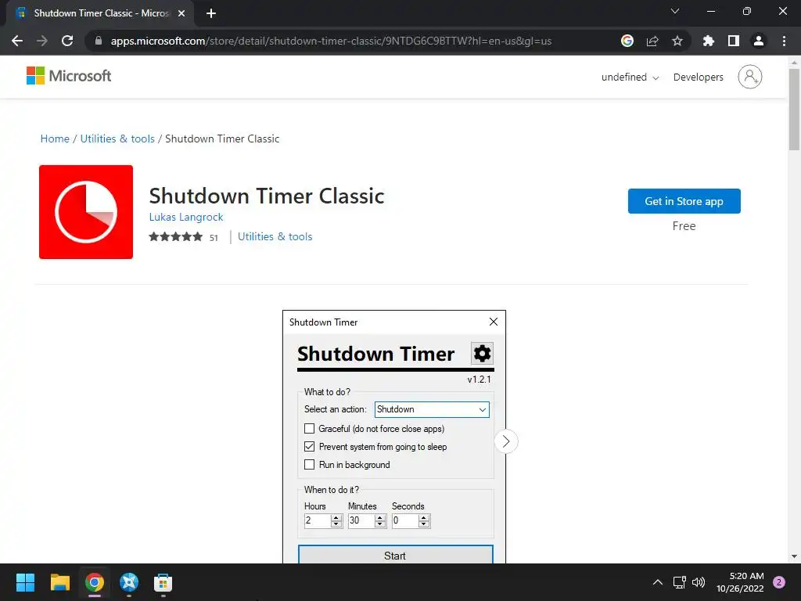Viewport: 801px width, 601px height.
Task: Open Microsoft Store from the taskbar
Action: [x=163, y=582]
